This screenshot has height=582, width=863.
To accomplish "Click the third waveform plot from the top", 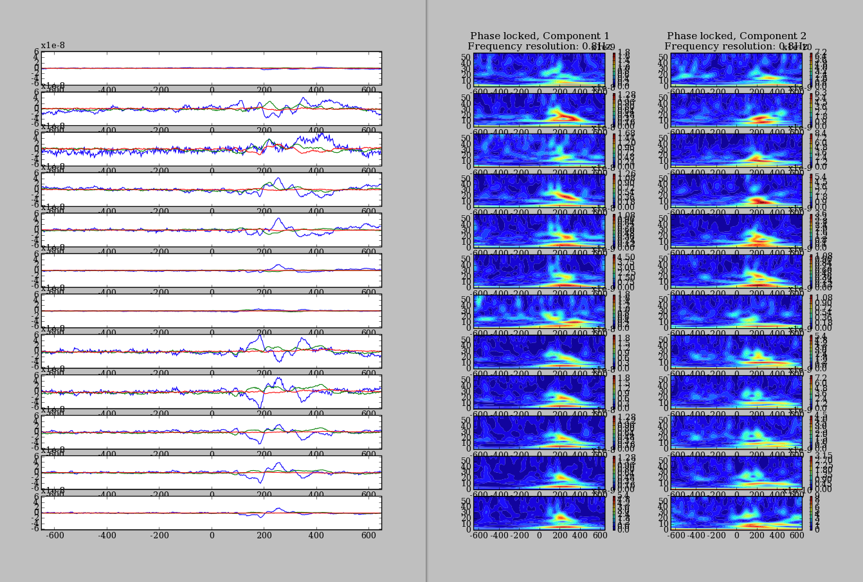I will [212, 149].
